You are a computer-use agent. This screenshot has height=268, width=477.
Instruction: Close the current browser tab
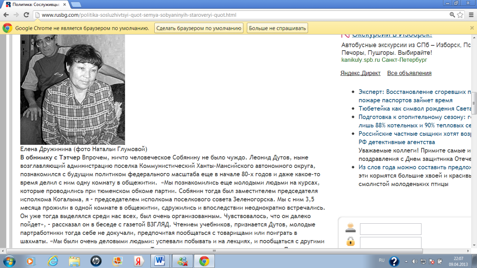[64, 4]
